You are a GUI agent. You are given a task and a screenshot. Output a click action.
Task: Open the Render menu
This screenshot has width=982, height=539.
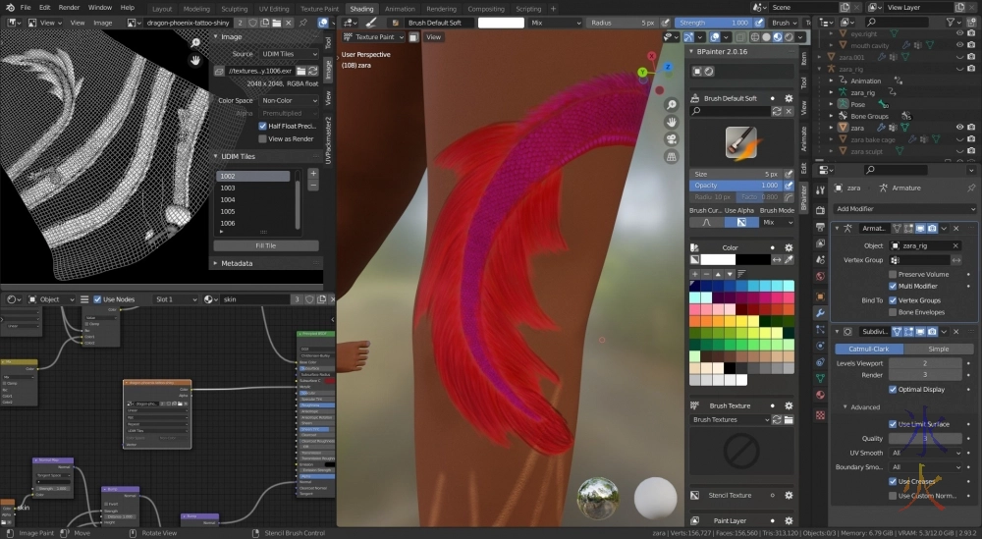click(x=69, y=8)
